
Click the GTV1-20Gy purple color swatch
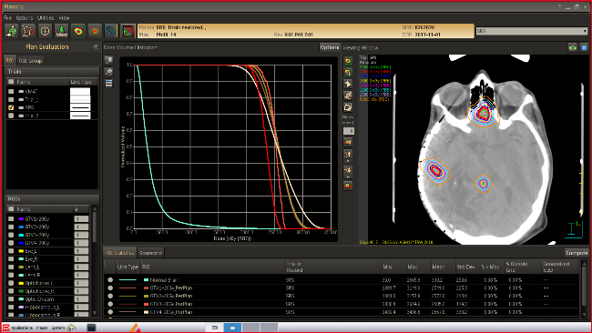21,218
